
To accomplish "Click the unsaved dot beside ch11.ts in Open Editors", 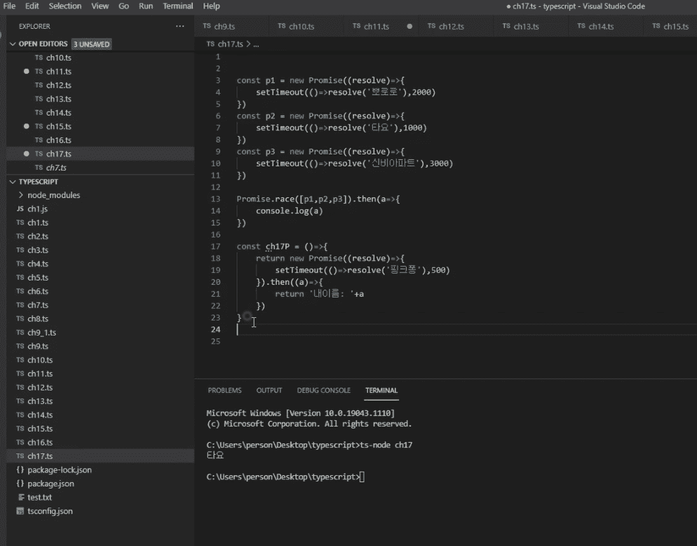I will click(x=27, y=72).
